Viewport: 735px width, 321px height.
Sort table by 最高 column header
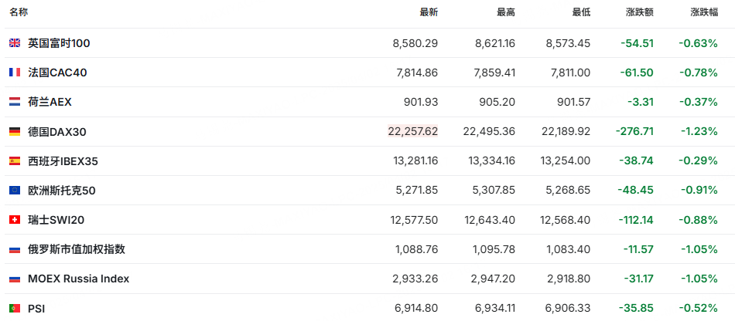506,12
